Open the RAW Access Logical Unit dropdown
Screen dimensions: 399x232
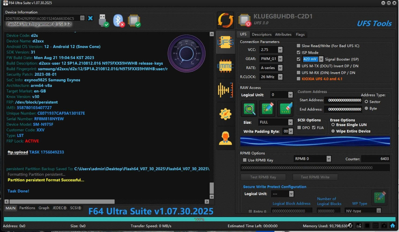tap(290, 95)
